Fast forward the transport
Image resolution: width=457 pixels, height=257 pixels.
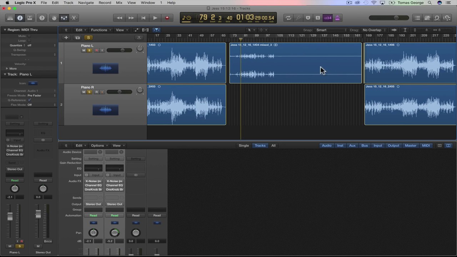131,18
